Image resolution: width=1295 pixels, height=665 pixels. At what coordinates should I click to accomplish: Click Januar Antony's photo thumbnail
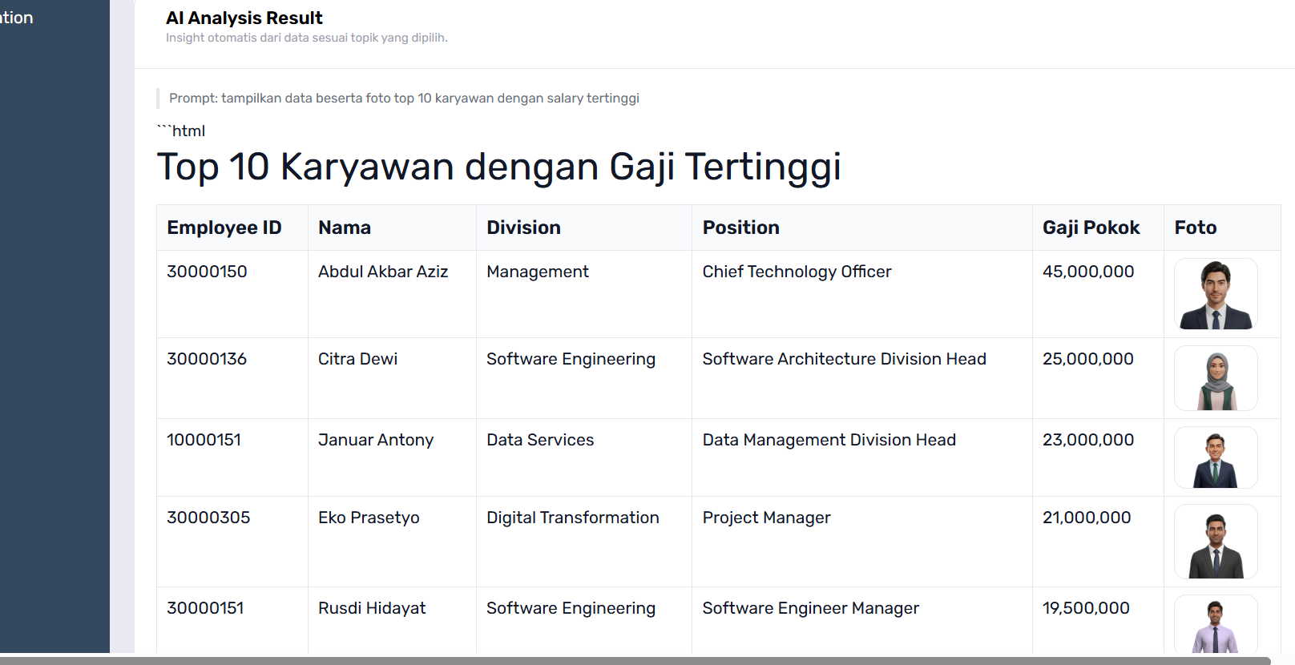1215,457
